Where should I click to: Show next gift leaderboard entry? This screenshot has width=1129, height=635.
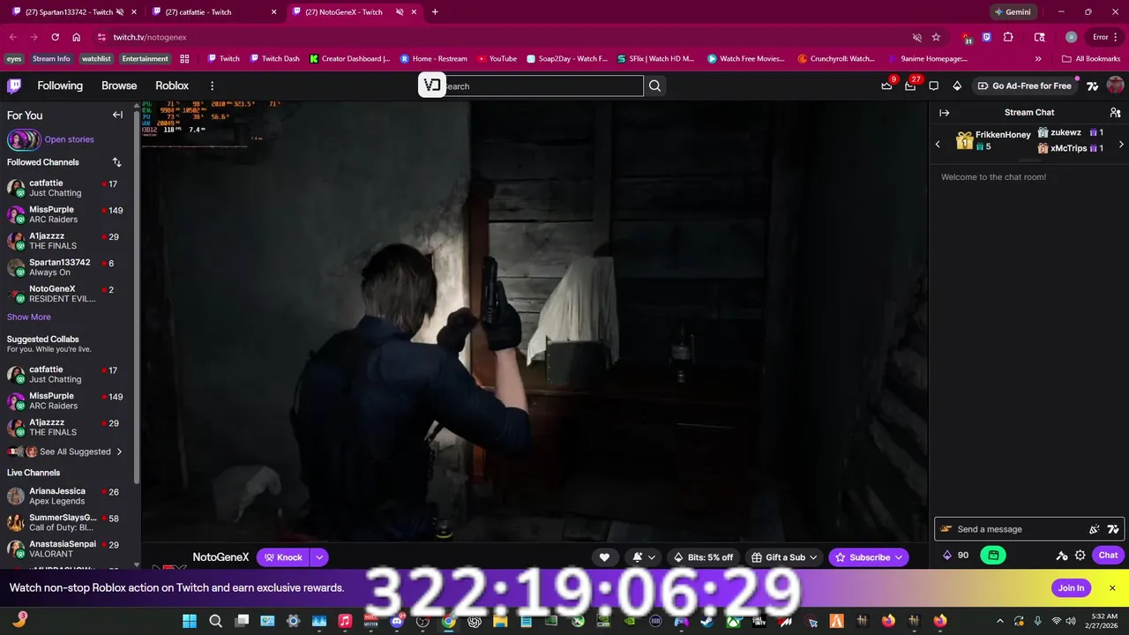click(x=1121, y=144)
